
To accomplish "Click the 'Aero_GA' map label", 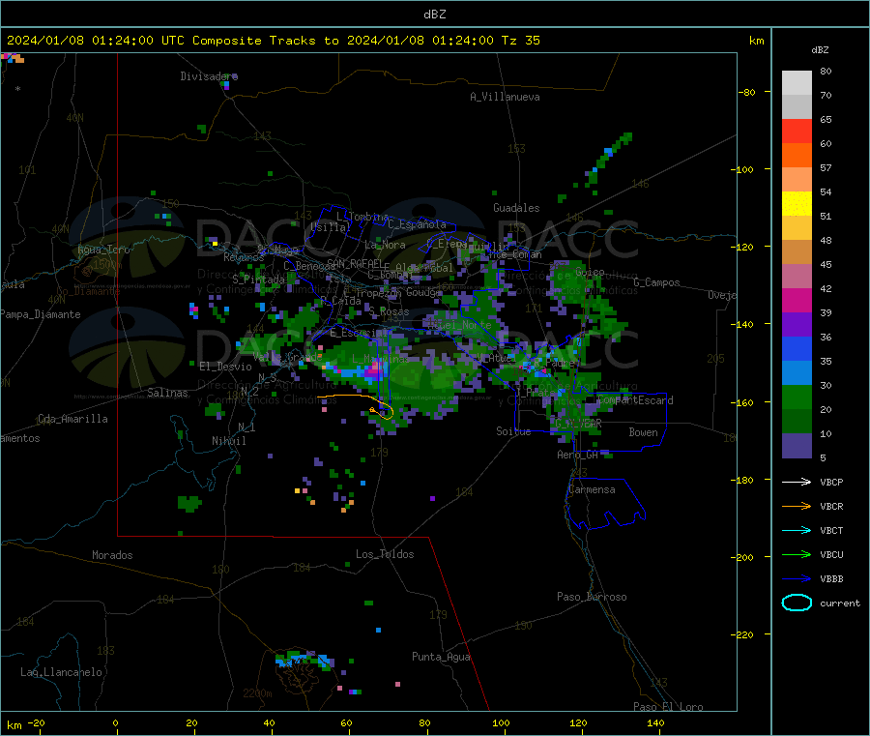I will tap(578, 455).
